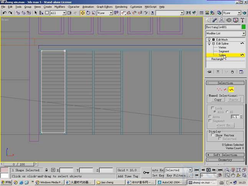Click the Pin Stack icon
The image size is (248, 186).
tap(209, 72)
